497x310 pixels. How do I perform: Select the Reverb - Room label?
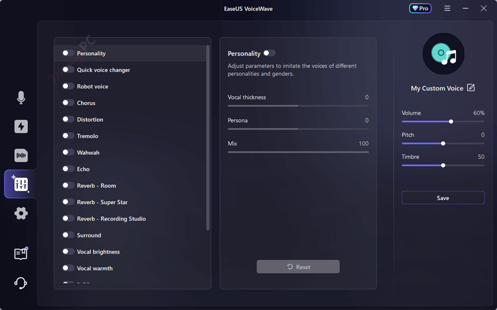pos(96,185)
